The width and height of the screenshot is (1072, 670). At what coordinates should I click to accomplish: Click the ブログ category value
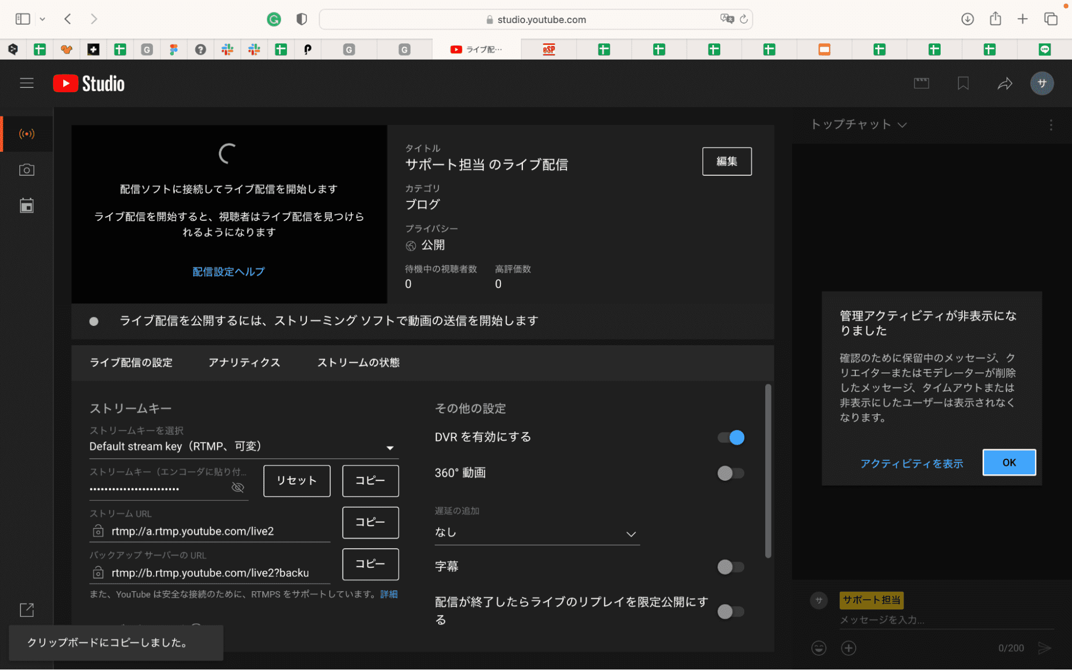pyautogui.click(x=423, y=204)
